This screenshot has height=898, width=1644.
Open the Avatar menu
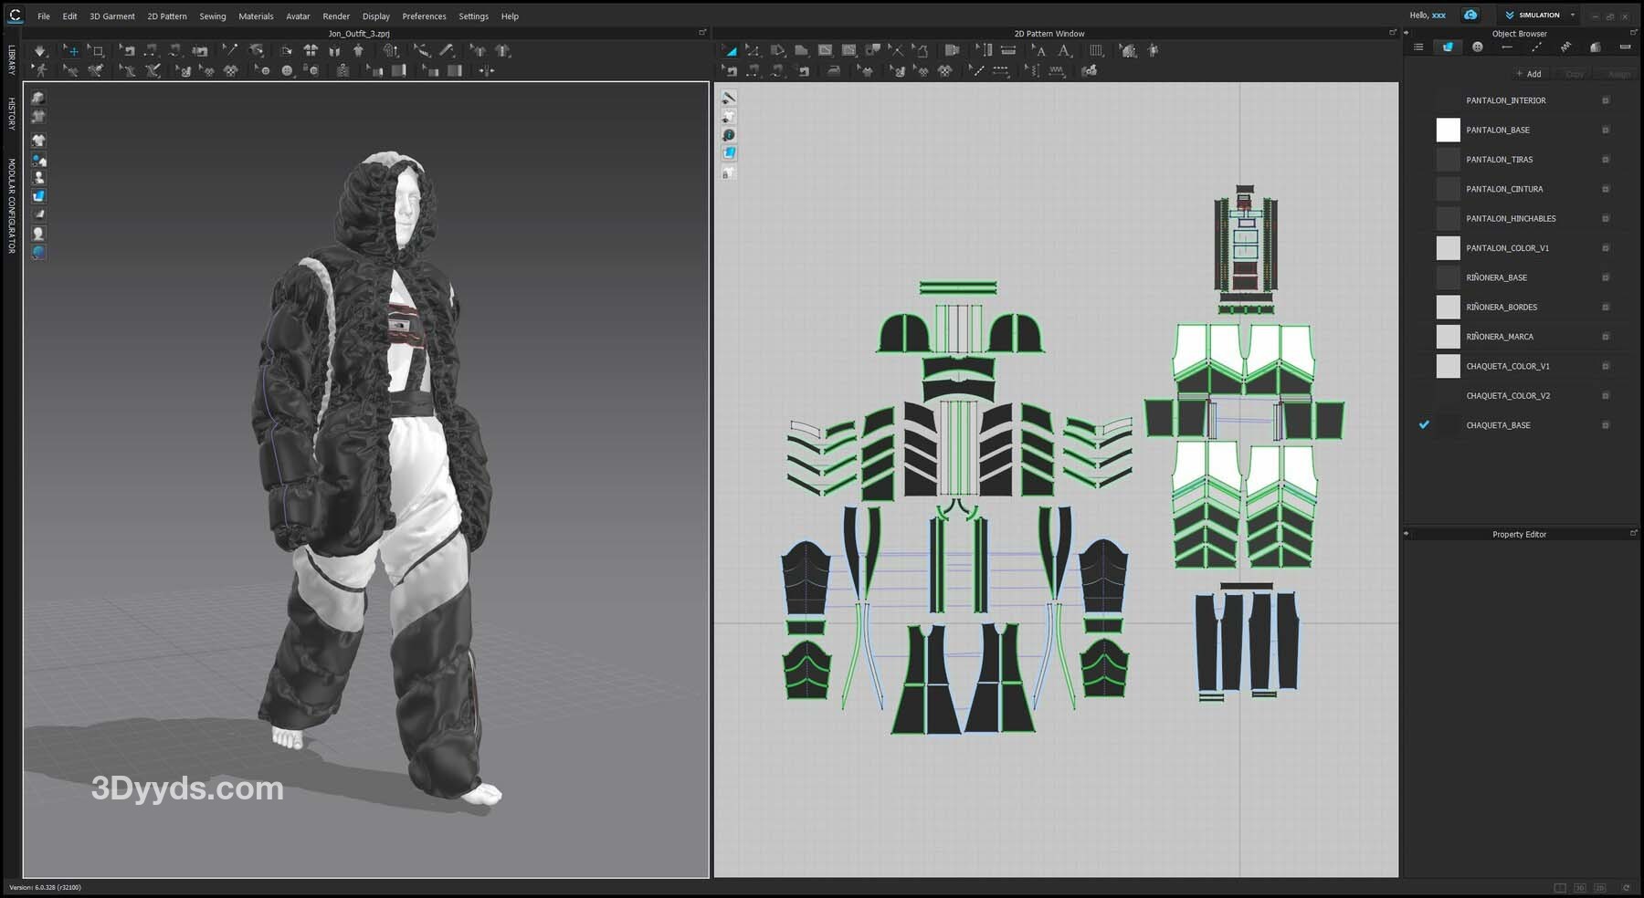[x=298, y=16]
